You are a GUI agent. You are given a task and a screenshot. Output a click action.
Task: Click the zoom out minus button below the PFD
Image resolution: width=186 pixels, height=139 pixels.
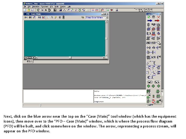click(26, 58)
